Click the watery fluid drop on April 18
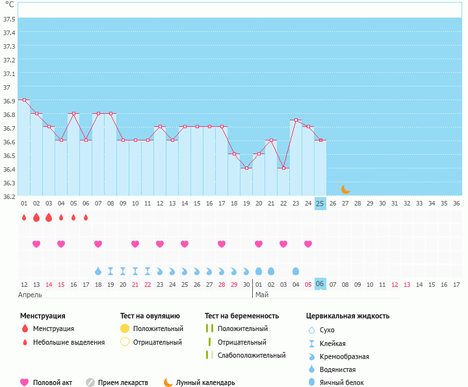 pos(98,271)
